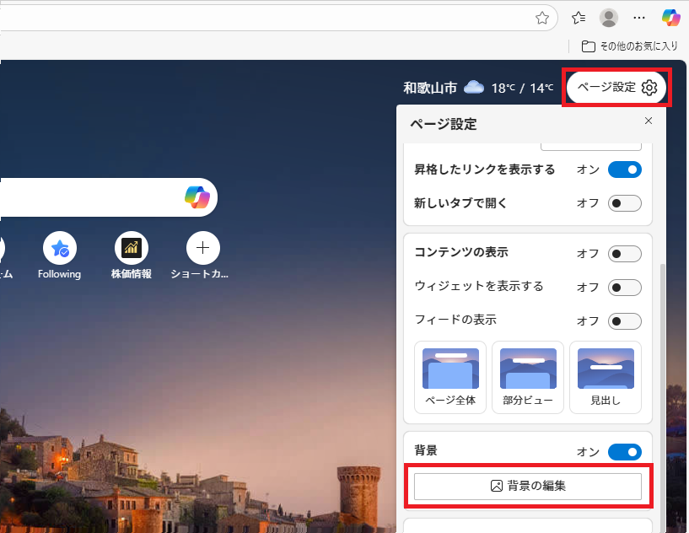Select the ページ全体 layout thumbnail

pyautogui.click(x=450, y=377)
